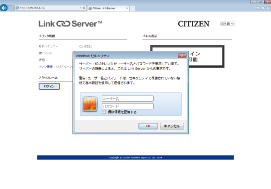Screen dimensions: 271x189
Task: Confirm the dialog with OK
Action: pyautogui.click(x=148, y=126)
